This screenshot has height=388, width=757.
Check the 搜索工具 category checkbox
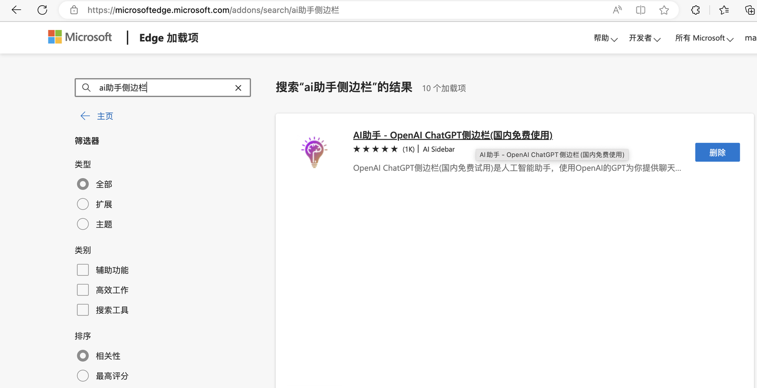(83, 310)
